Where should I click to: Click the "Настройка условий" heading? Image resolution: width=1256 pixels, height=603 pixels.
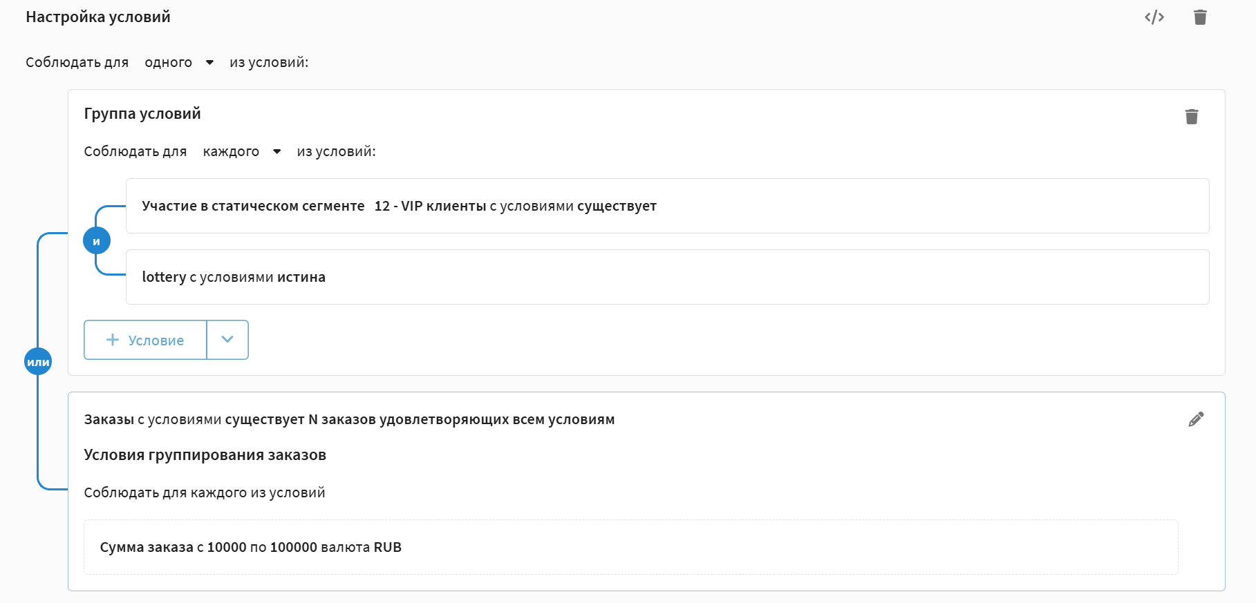point(98,17)
